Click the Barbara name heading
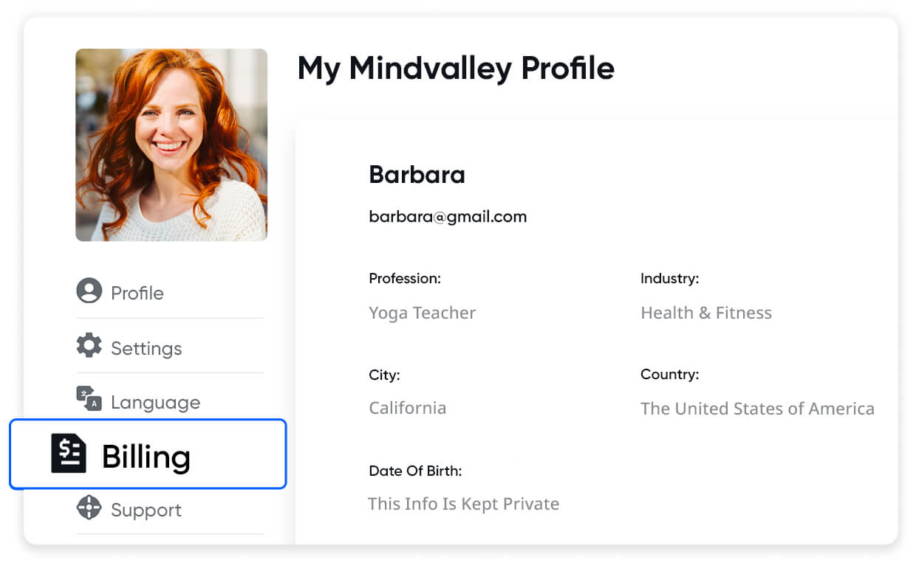 pyautogui.click(x=417, y=175)
